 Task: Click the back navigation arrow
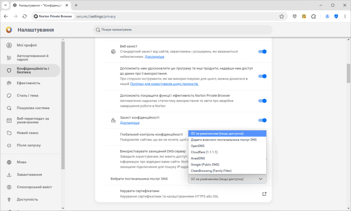coord(6,16)
